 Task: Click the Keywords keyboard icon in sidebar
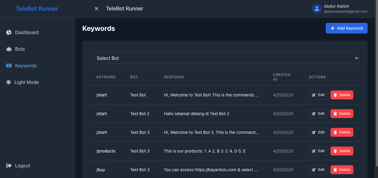click(9, 66)
